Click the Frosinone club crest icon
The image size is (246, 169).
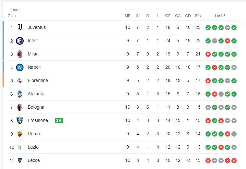[20, 120]
